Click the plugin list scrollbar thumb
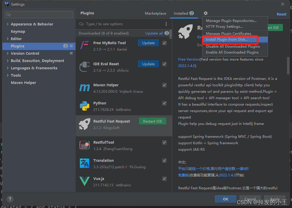 [170, 34]
